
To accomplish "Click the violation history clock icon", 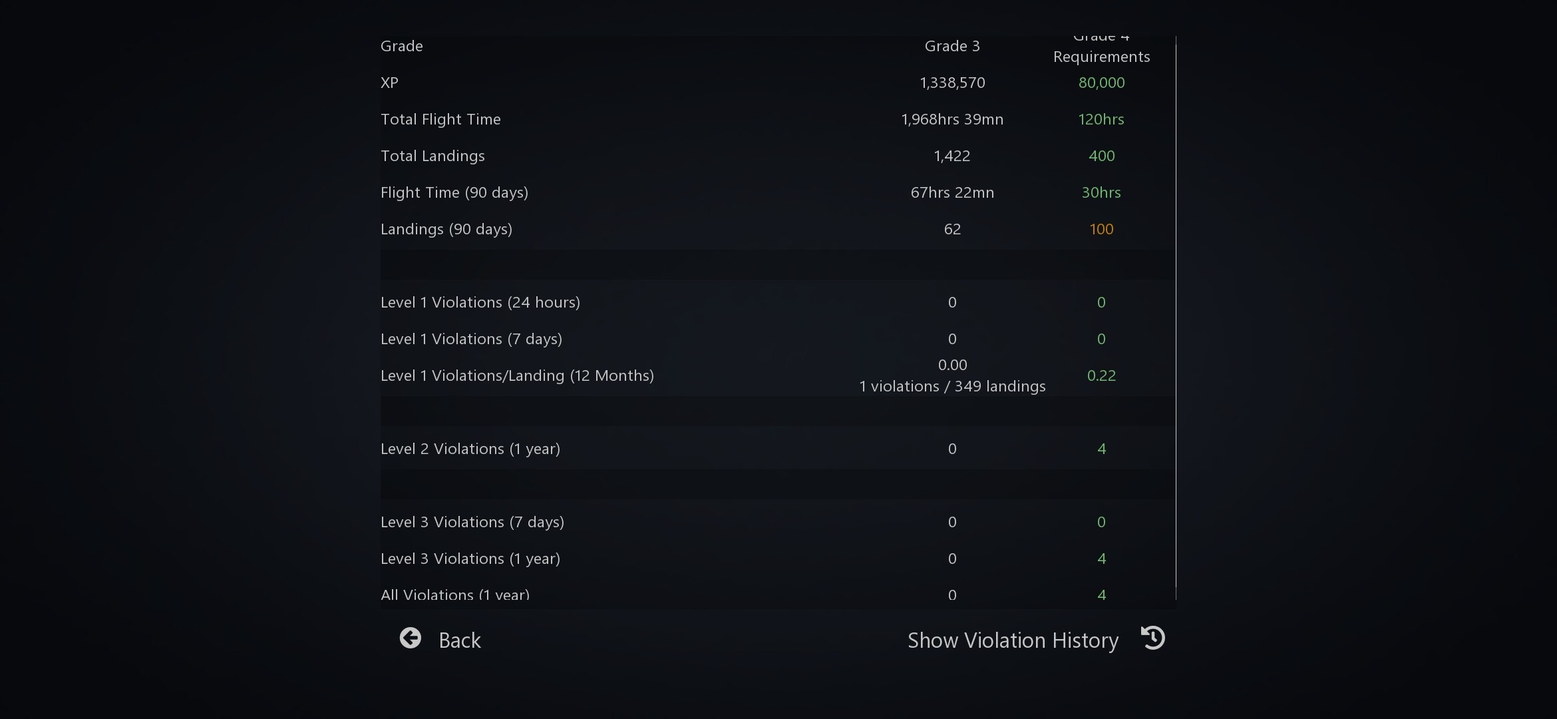I will click(x=1153, y=638).
